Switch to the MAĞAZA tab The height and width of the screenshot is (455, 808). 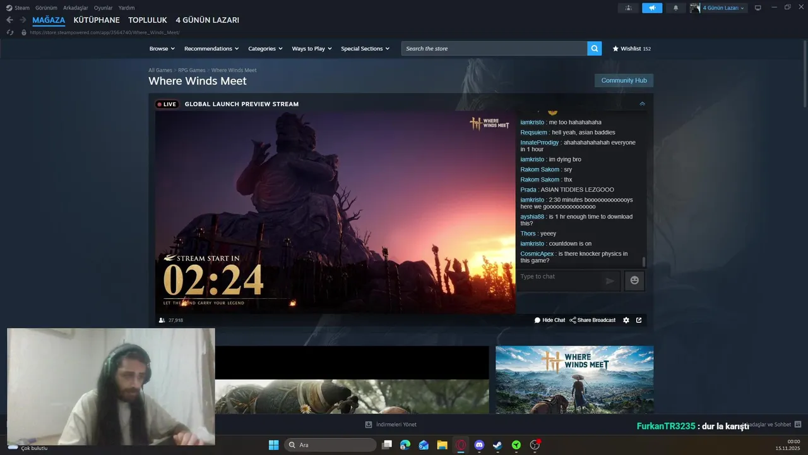tap(49, 20)
